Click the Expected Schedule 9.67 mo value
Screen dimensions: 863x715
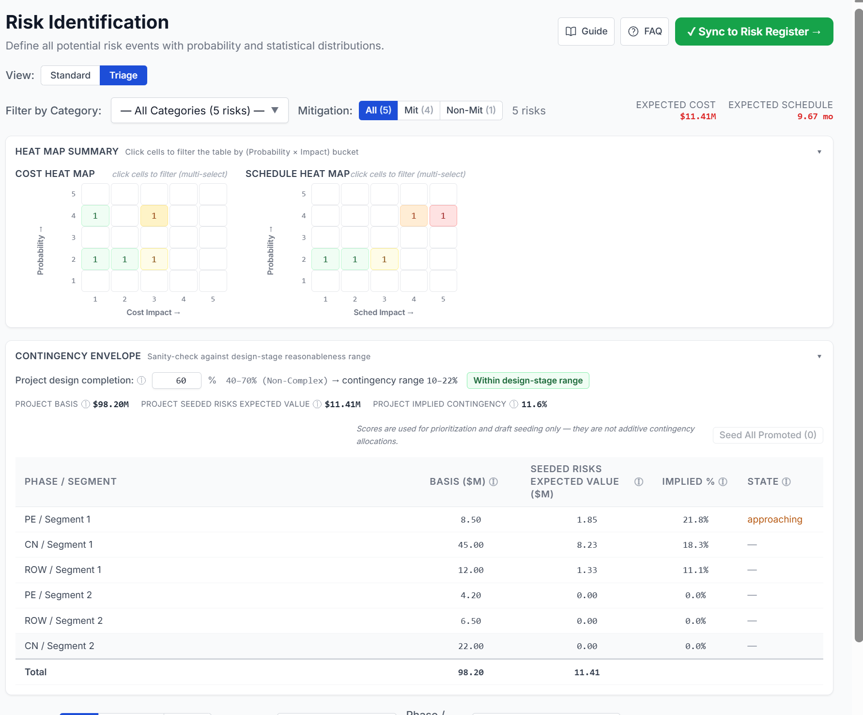point(815,116)
